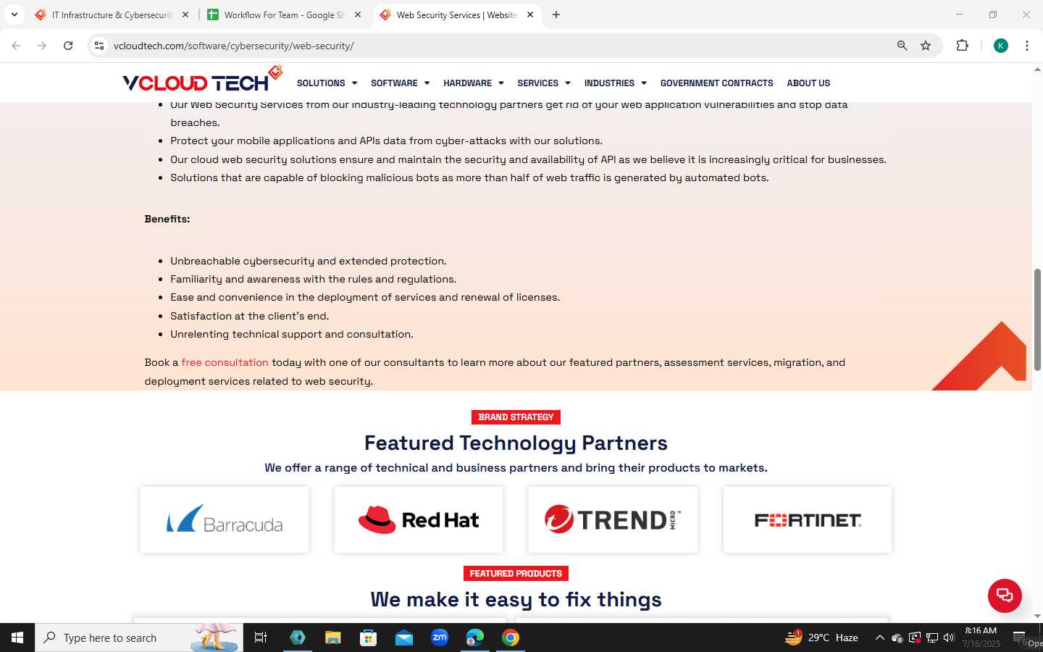Expand the Industries menu
The width and height of the screenshot is (1043, 652).
615,83
